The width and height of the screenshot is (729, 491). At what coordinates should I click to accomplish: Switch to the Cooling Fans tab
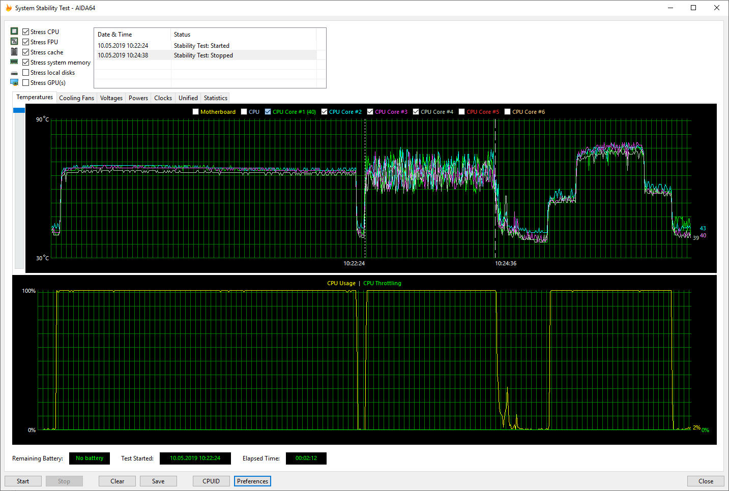[76, 98]
